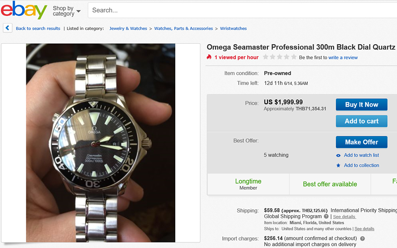The image size is (397, 248).
Task: Expand the Shop by category dropdown
Action: [66, 10]
